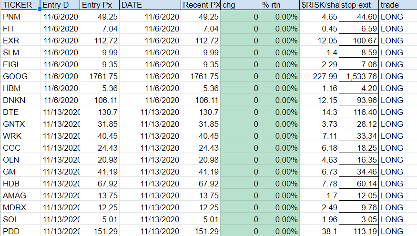Select ticker cell AMAG
This screenshot has width=417, height=236.
point(20,195)
